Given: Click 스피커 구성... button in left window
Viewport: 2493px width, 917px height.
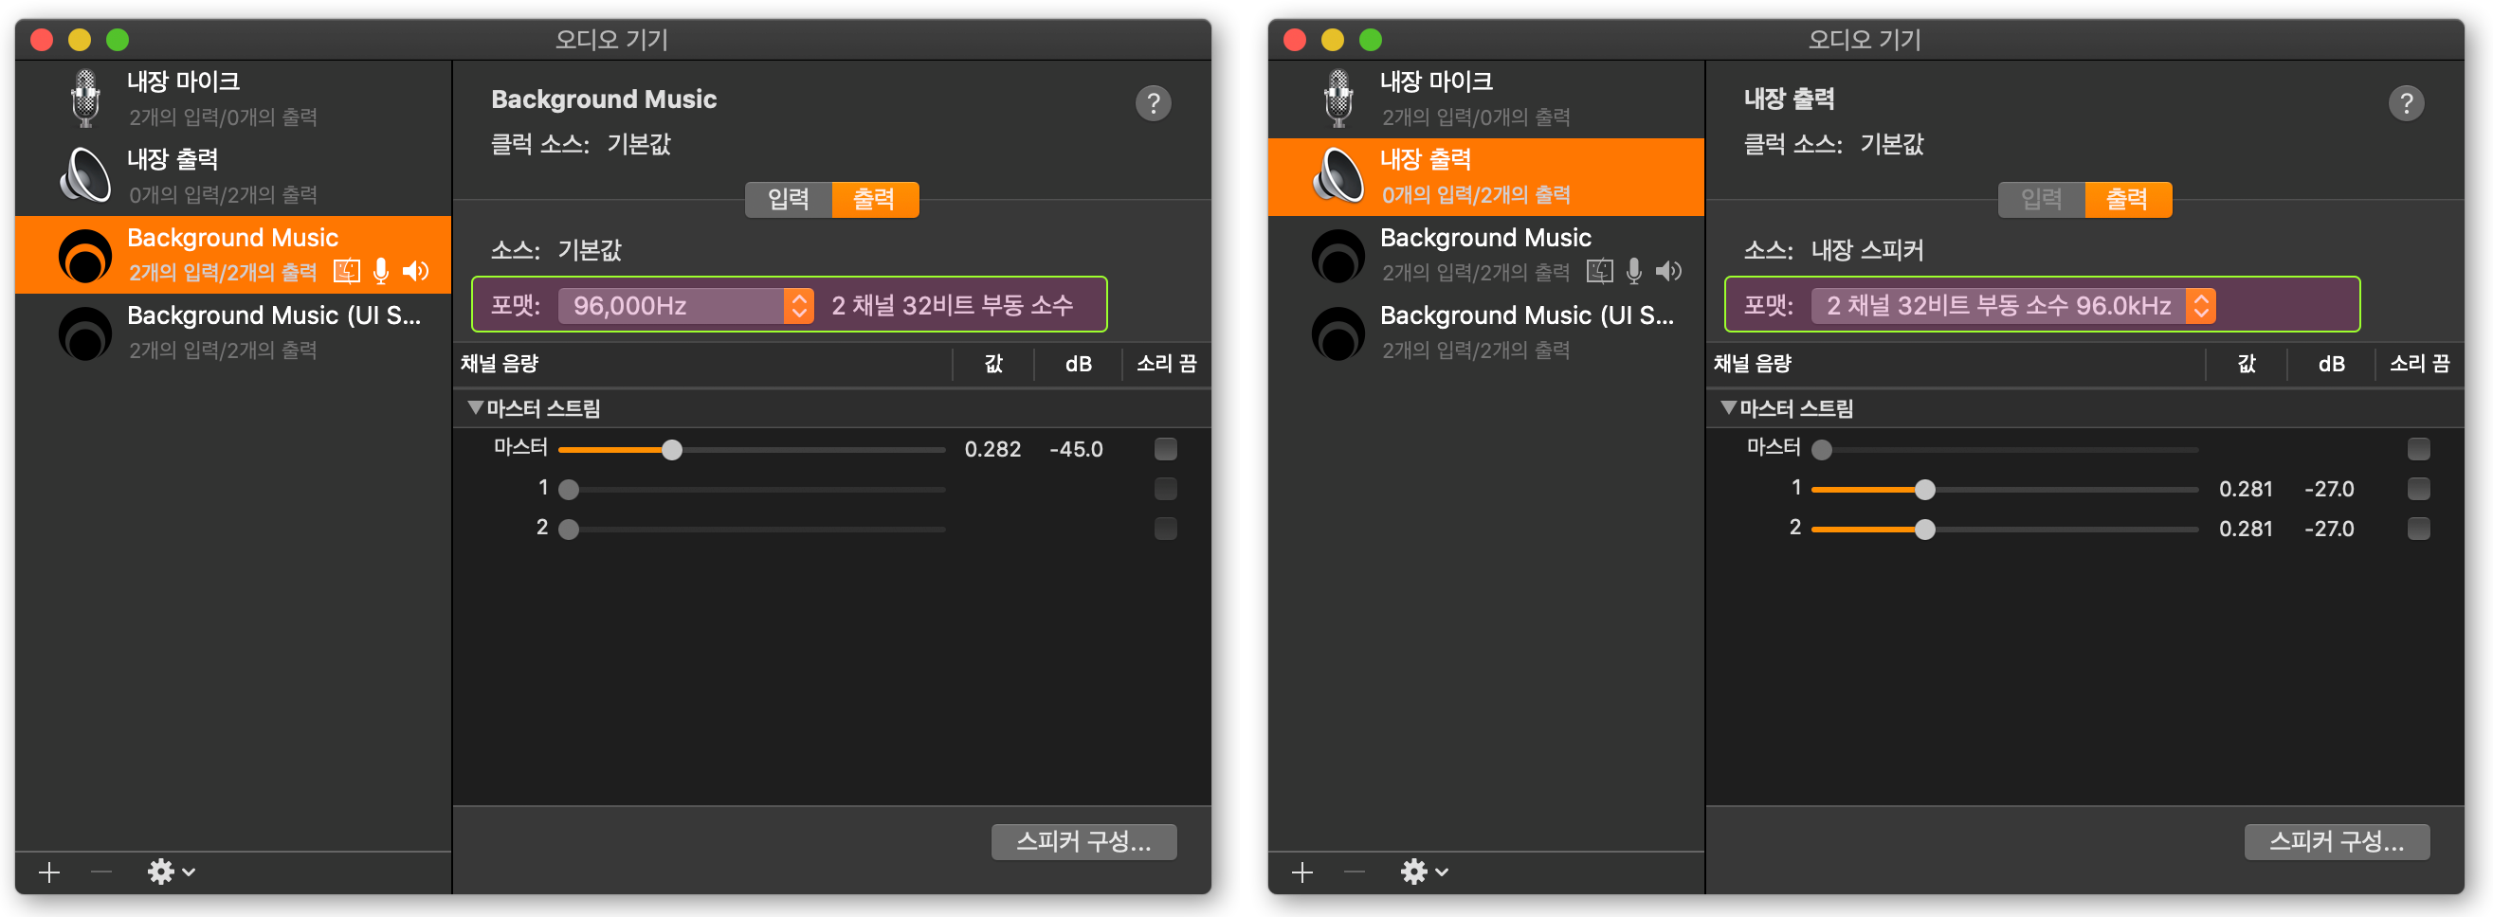Looking at the screenshot, I should (1083, 841).
